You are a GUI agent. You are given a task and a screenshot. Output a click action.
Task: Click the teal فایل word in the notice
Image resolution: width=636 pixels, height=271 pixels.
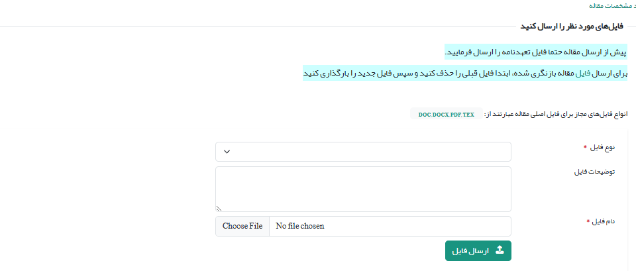pyautogui.click(x=582, y=73)
